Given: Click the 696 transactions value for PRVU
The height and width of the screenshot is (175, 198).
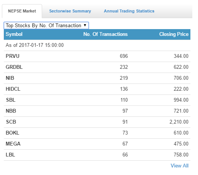Looking at the screenshot, I should click(x=124, y=56).
